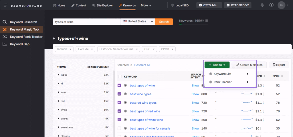Check the 'best types of wine for sangria' checkbox
The image size is (293, 137).
119,128
